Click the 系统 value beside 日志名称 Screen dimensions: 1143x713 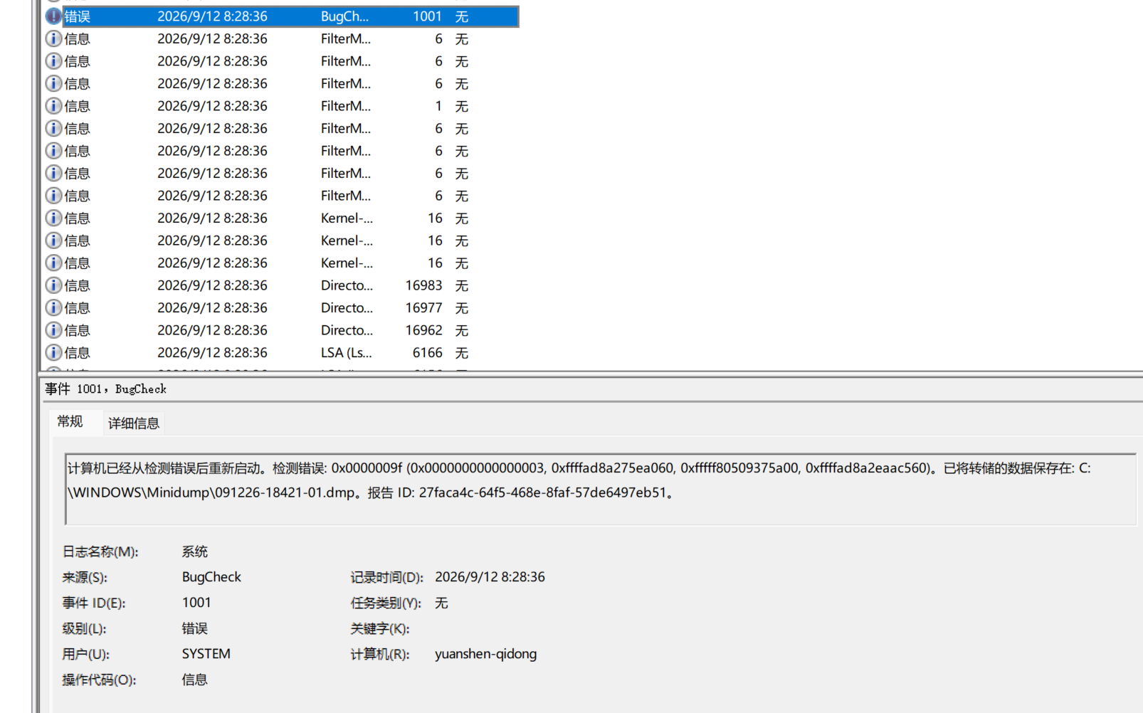coord(195,551)
